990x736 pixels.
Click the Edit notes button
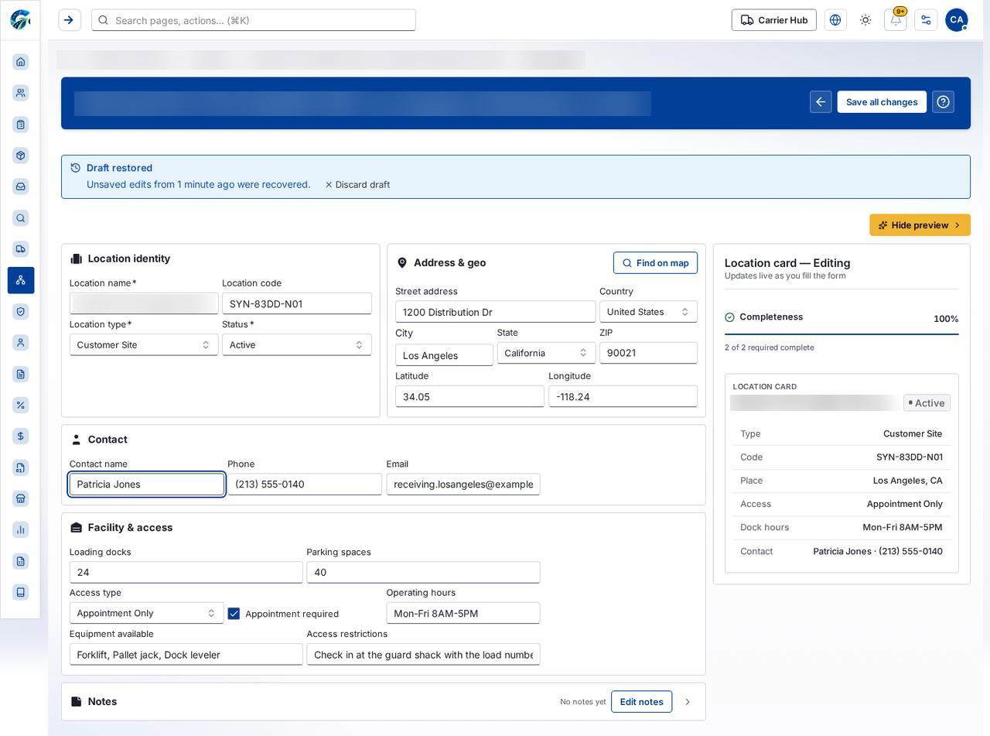click(x=642, y=702)
